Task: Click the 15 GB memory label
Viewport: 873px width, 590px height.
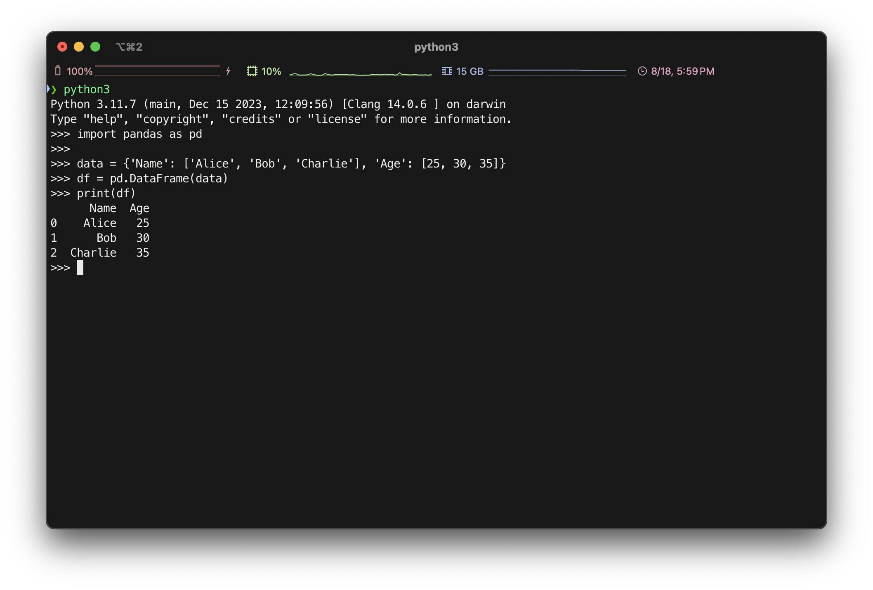Action: coord(470,71)
